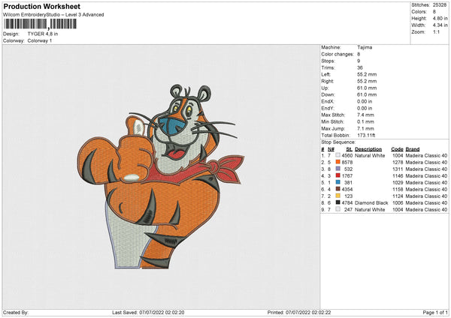Click the trims value '36'
This screenshot has height=318, width=451.
360,67
